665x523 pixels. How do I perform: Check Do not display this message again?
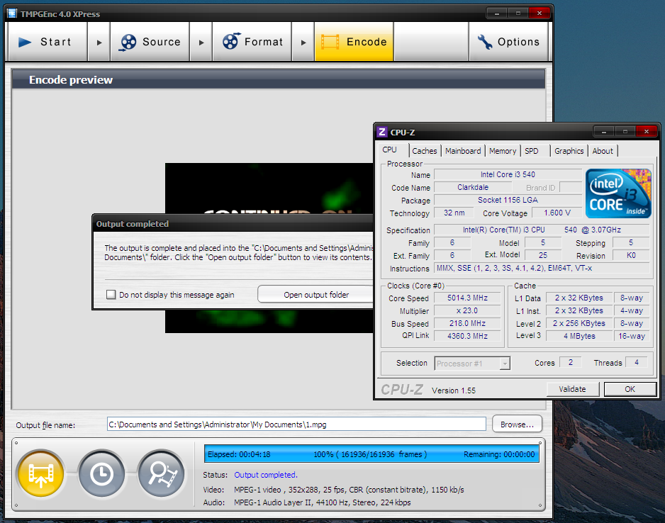tap(111, 295)
